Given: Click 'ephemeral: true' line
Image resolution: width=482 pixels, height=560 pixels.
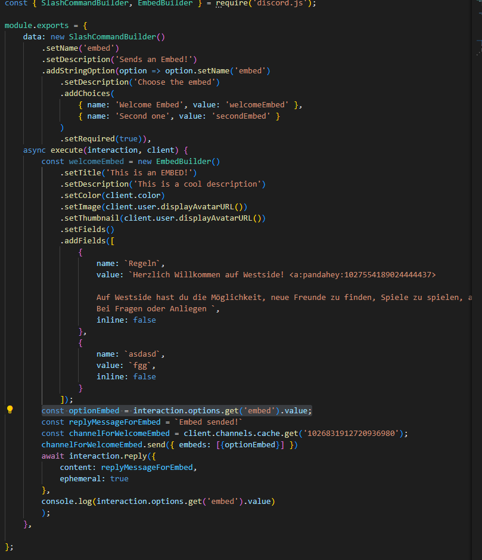Looking at the screenshot, I should point(94,479).
